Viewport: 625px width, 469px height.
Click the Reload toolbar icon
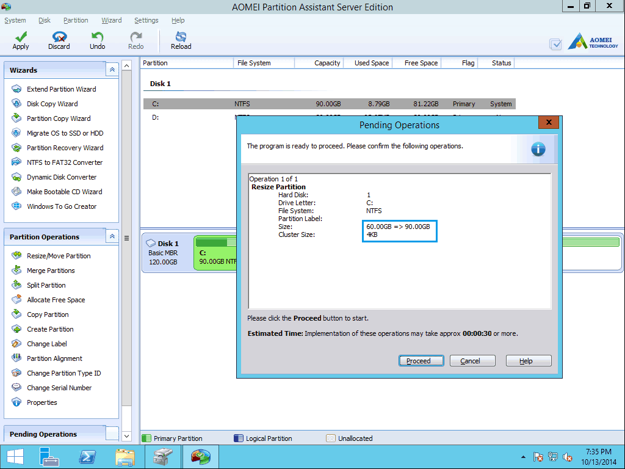pos(181,40)
